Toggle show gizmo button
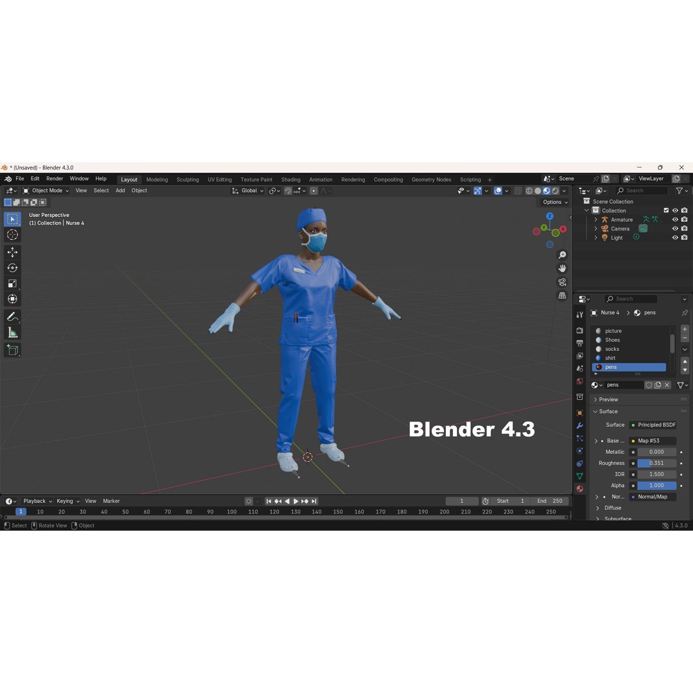This screenshot has height=693, width=693. (477, 191)
